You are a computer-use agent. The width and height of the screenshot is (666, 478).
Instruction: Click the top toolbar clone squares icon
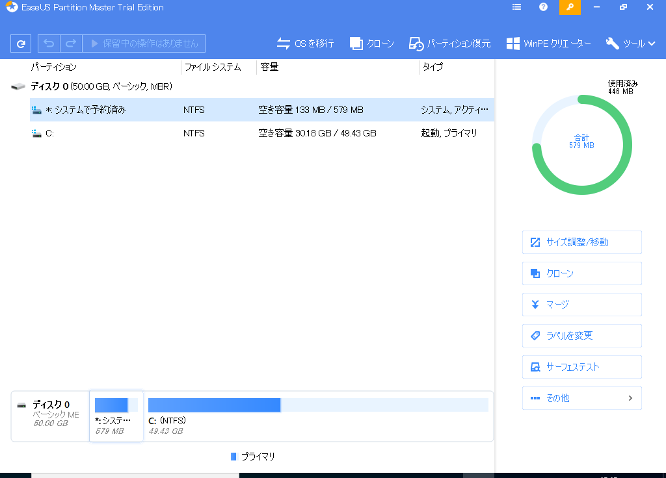[x=356, y=44]
